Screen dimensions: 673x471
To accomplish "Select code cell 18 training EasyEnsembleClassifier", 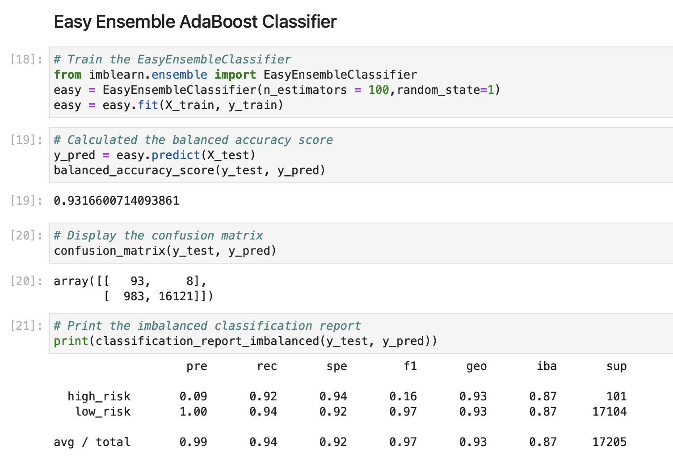I will coord(361,82).
